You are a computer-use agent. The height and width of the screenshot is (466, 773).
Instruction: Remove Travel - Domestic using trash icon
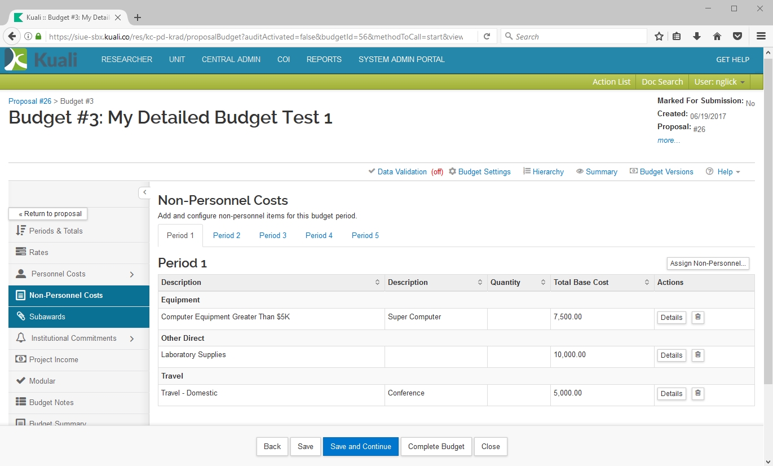pos(697,393)
